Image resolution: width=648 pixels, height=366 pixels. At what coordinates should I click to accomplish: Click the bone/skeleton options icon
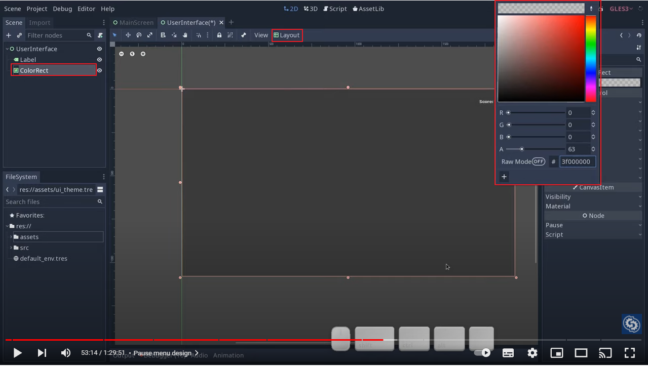click(x=244, y=35)
